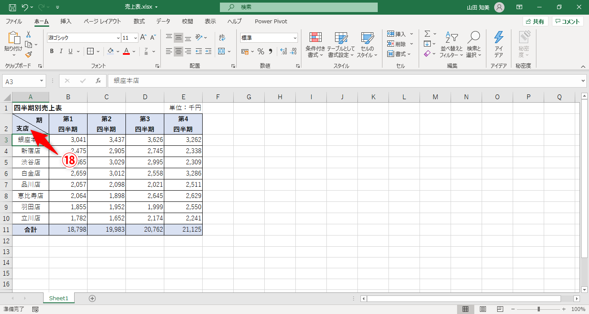Toggle Italic formatting

coord(61,51)
